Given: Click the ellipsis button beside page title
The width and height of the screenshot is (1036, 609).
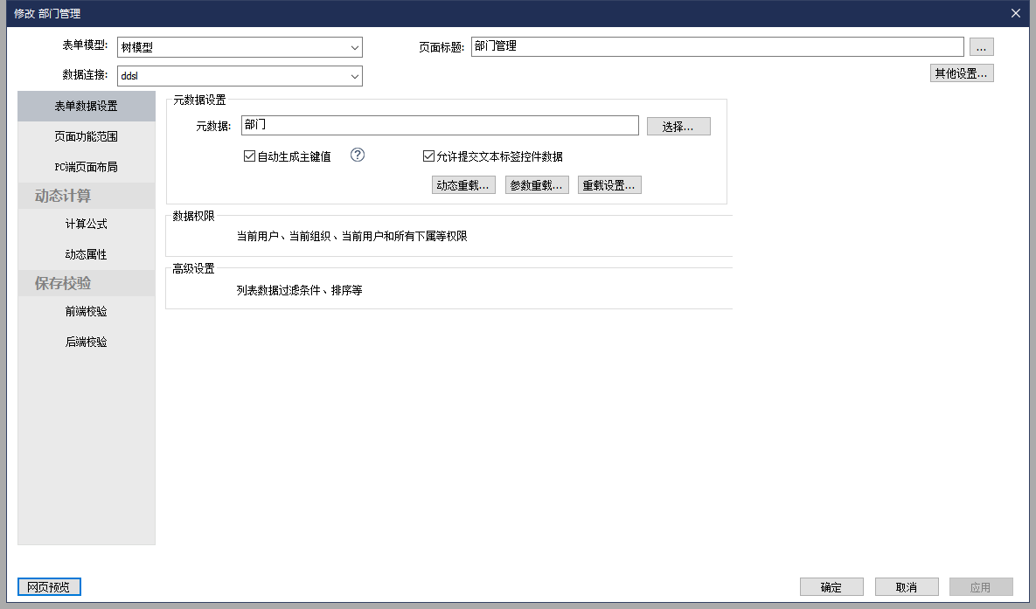Looking at the screenshot, I should [x=981, y=47].
